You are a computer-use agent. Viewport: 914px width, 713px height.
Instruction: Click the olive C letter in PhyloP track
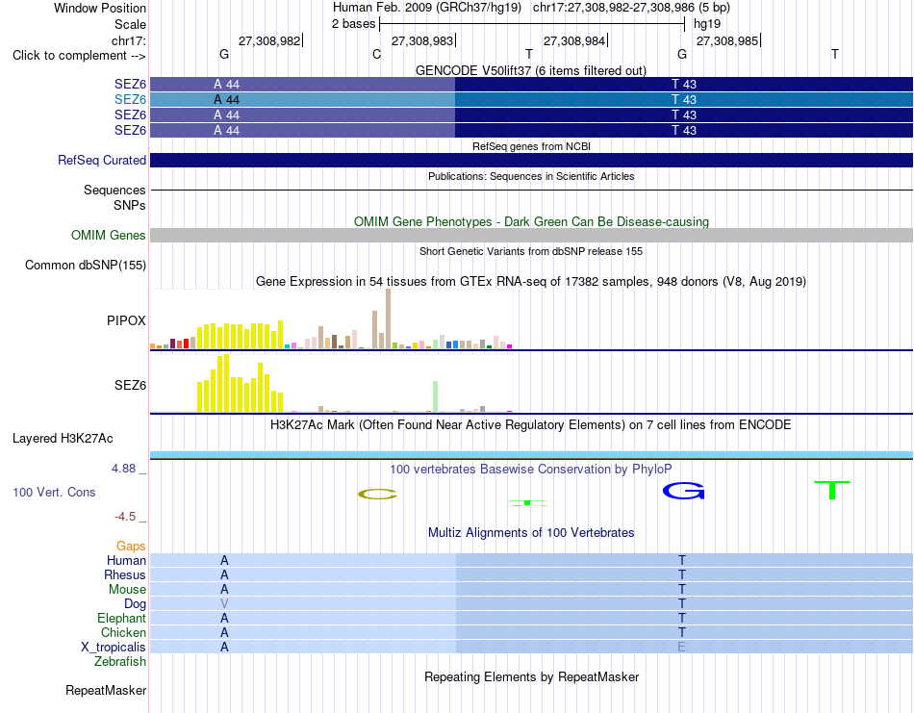coord(377,495)
